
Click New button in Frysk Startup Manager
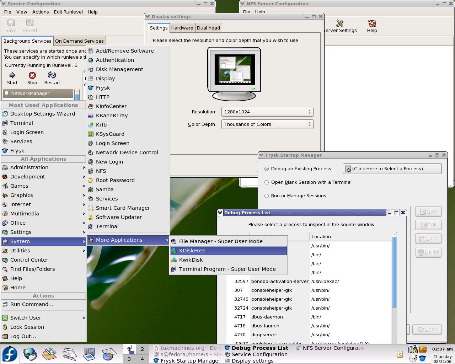428,212
